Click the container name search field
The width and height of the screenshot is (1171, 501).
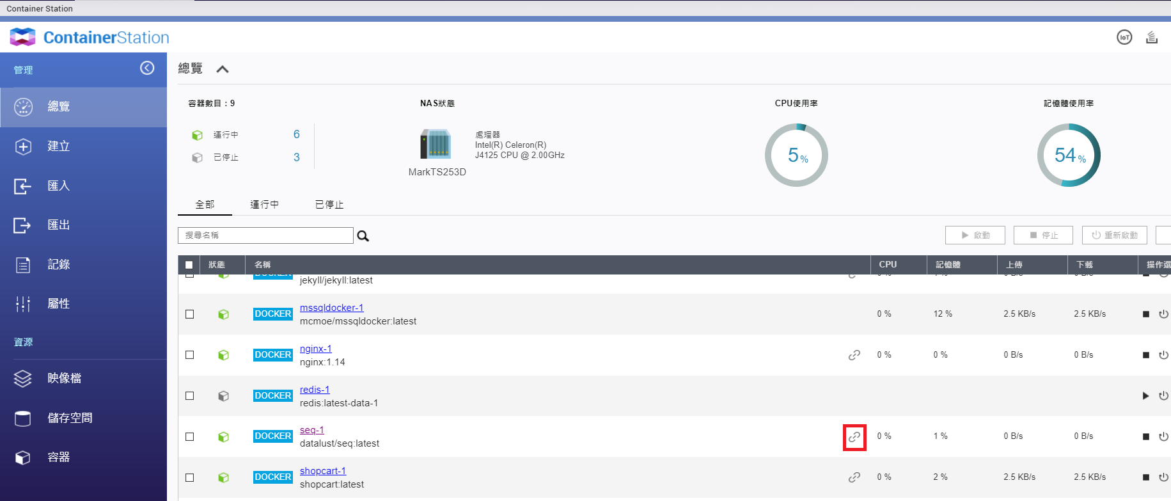click(x=265, y=235)
